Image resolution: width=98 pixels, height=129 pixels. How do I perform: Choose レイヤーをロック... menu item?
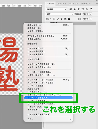pos(48,48)
